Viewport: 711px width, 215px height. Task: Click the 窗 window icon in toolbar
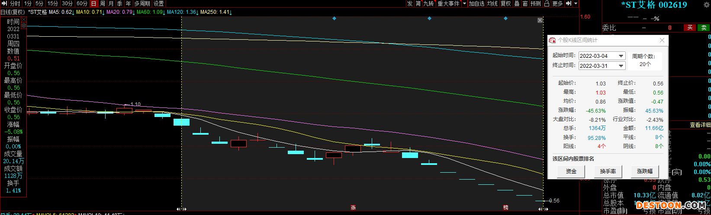click(x=525, y=3)
